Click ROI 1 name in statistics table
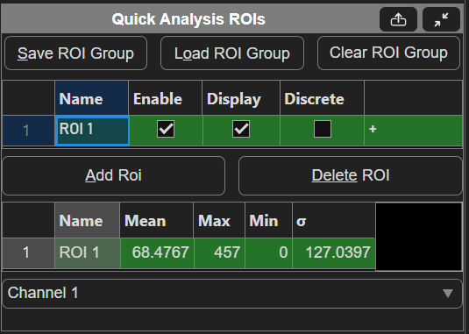 88,253
